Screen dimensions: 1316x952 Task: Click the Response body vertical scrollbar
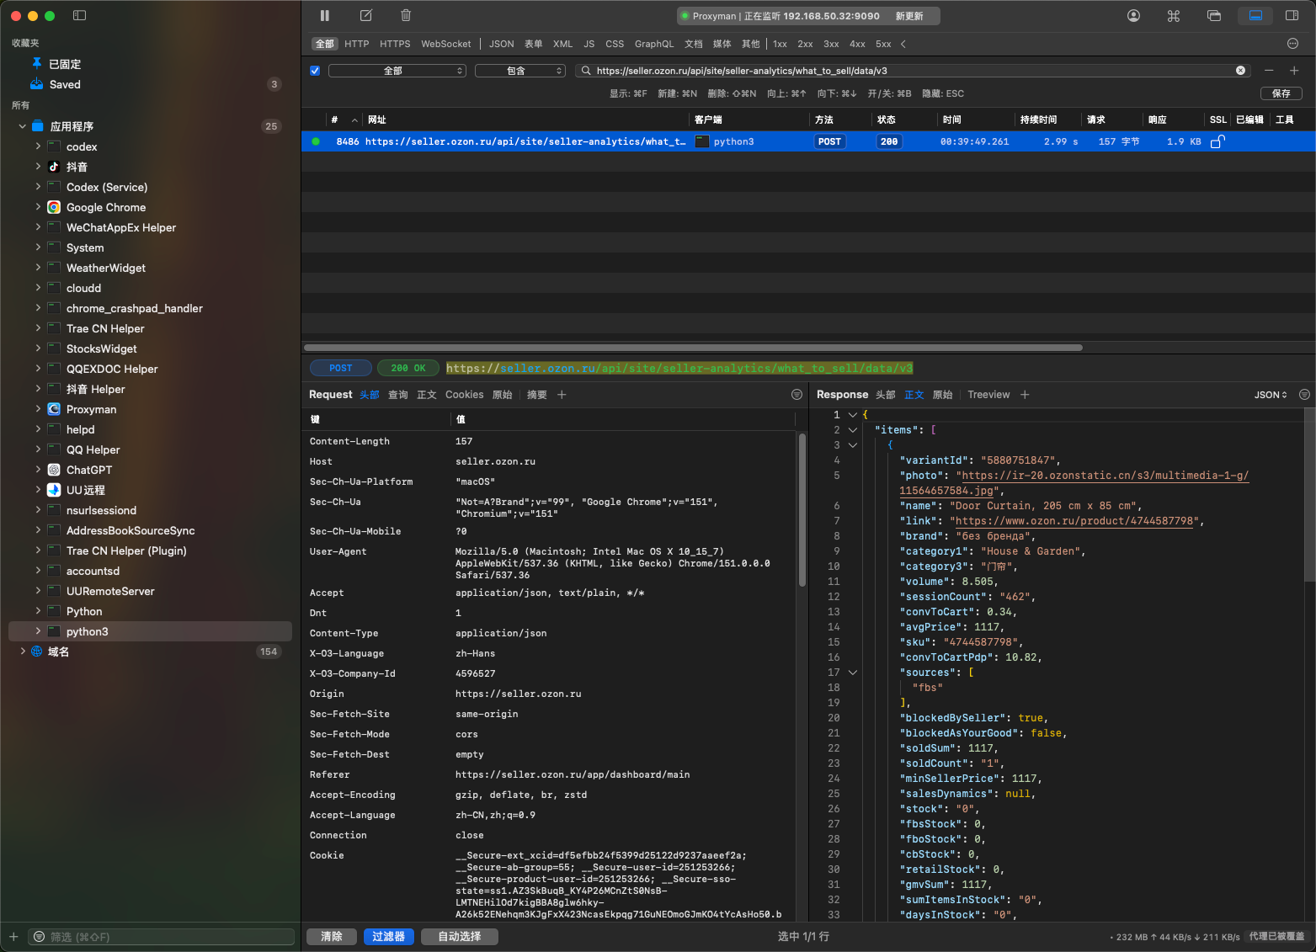1309,495
